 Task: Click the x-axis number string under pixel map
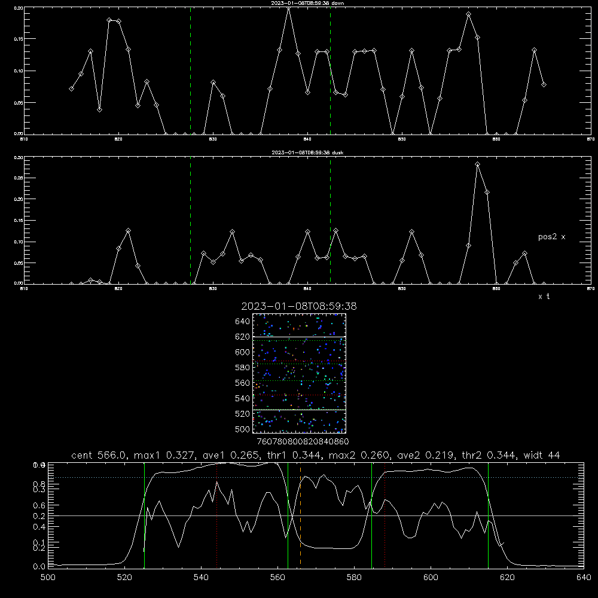tap(303, 442)
